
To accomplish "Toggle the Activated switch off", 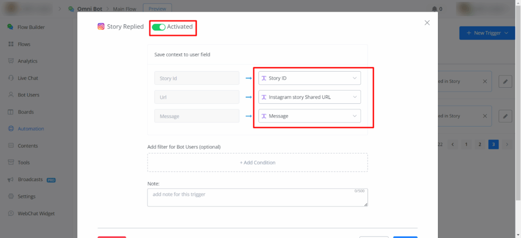I will point(159,27).
